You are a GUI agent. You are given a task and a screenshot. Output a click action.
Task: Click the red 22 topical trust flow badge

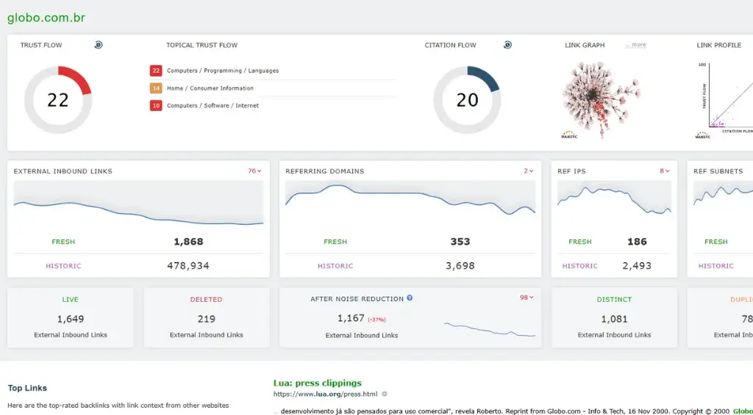[x=156, y=71]
